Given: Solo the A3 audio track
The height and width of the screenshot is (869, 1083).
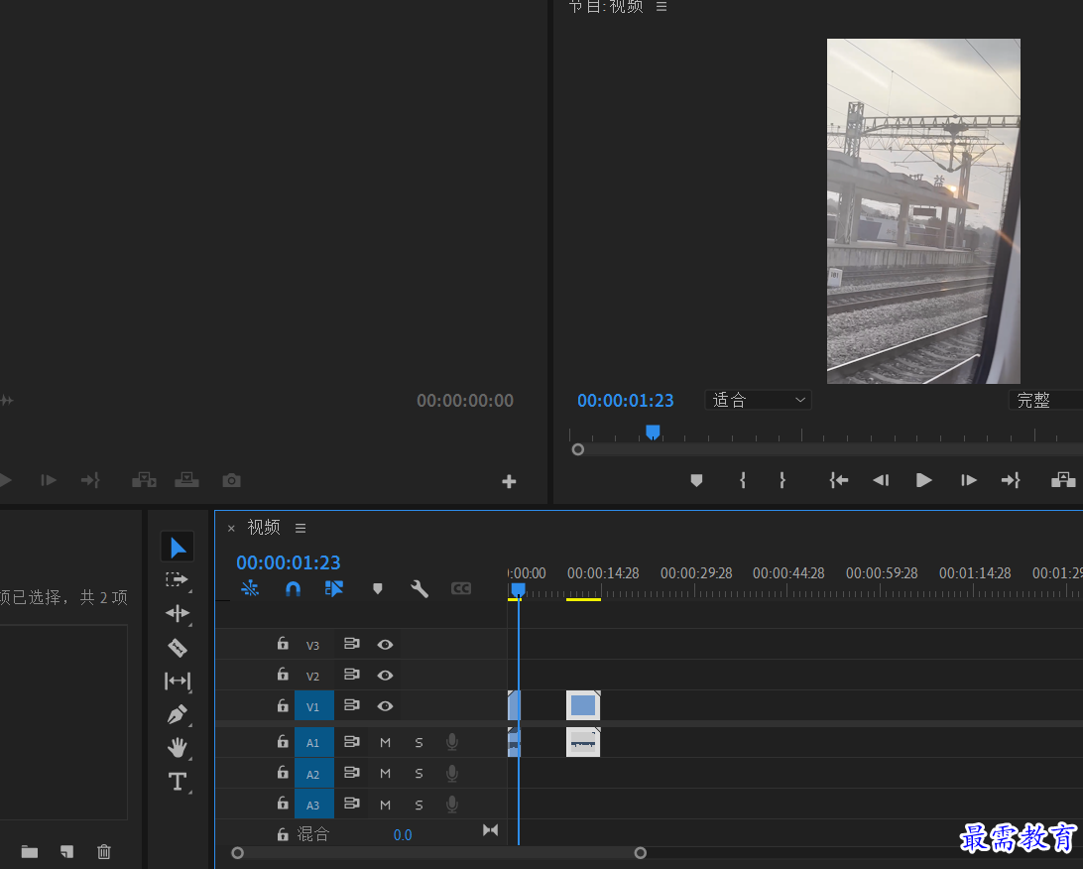Looking at the screenshot, I should click(x=419, y=805).
